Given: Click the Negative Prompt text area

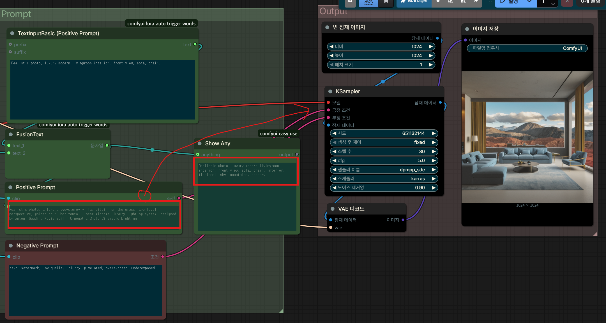Looking at the screenshot, I should [85, 290].
